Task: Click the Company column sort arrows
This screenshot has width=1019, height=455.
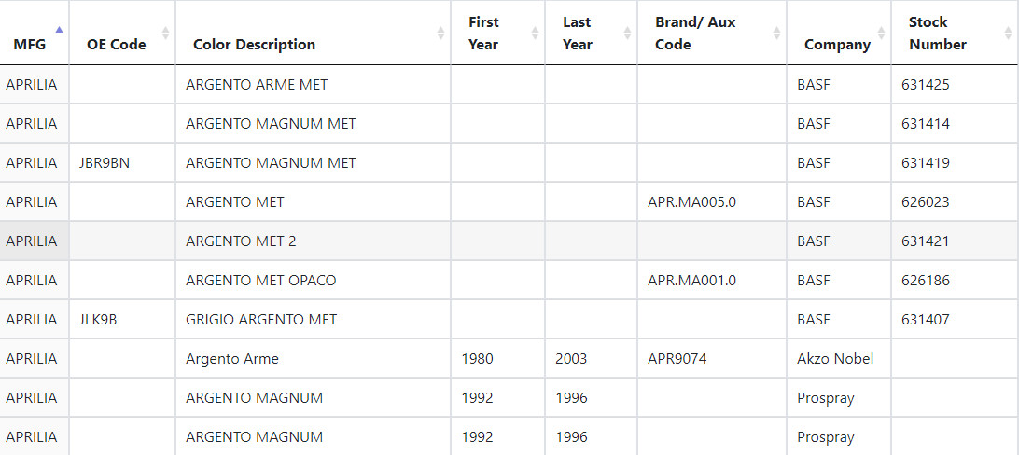Action: (x=880, y=34)
